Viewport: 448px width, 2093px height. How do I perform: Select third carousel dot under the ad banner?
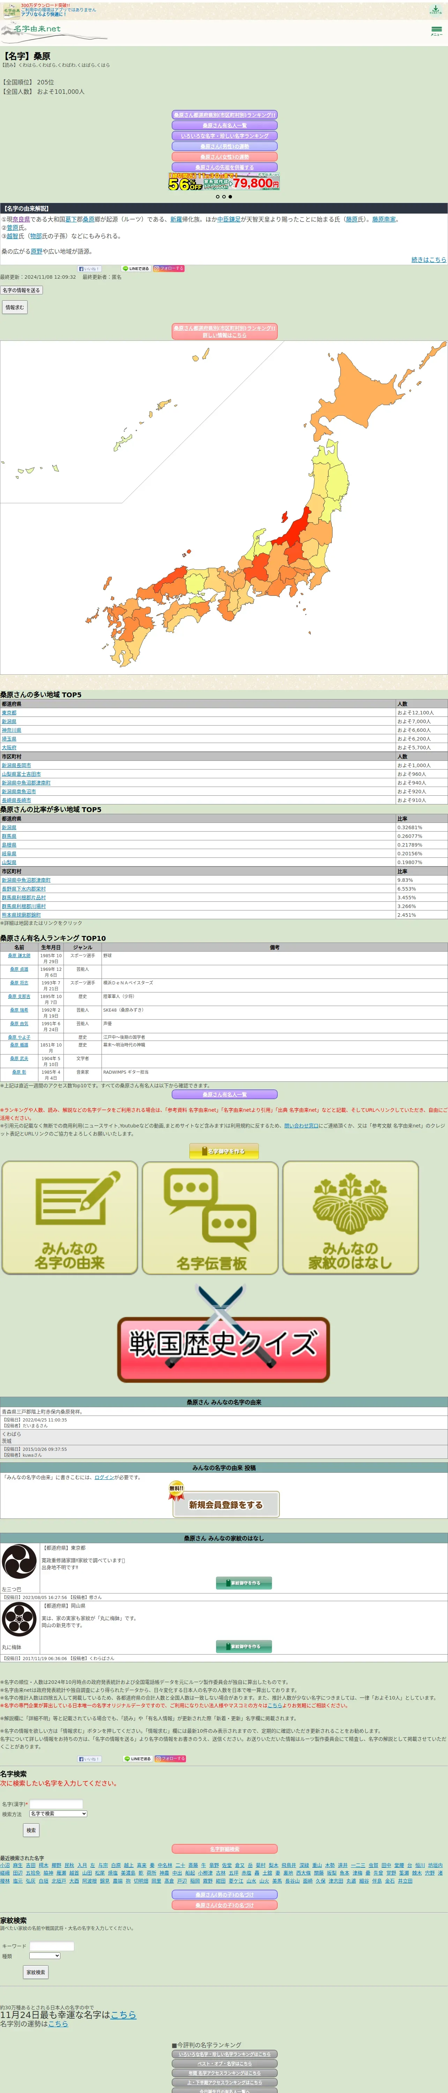pos(230,197)
